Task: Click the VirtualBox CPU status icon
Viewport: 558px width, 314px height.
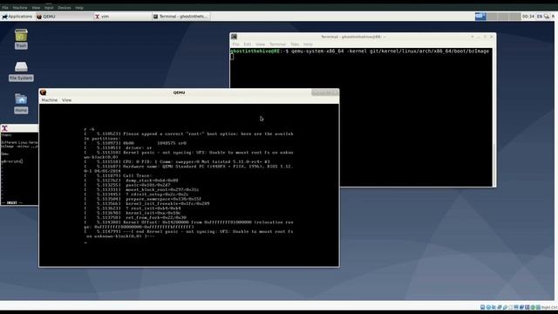Action: (x=527, y=307)
